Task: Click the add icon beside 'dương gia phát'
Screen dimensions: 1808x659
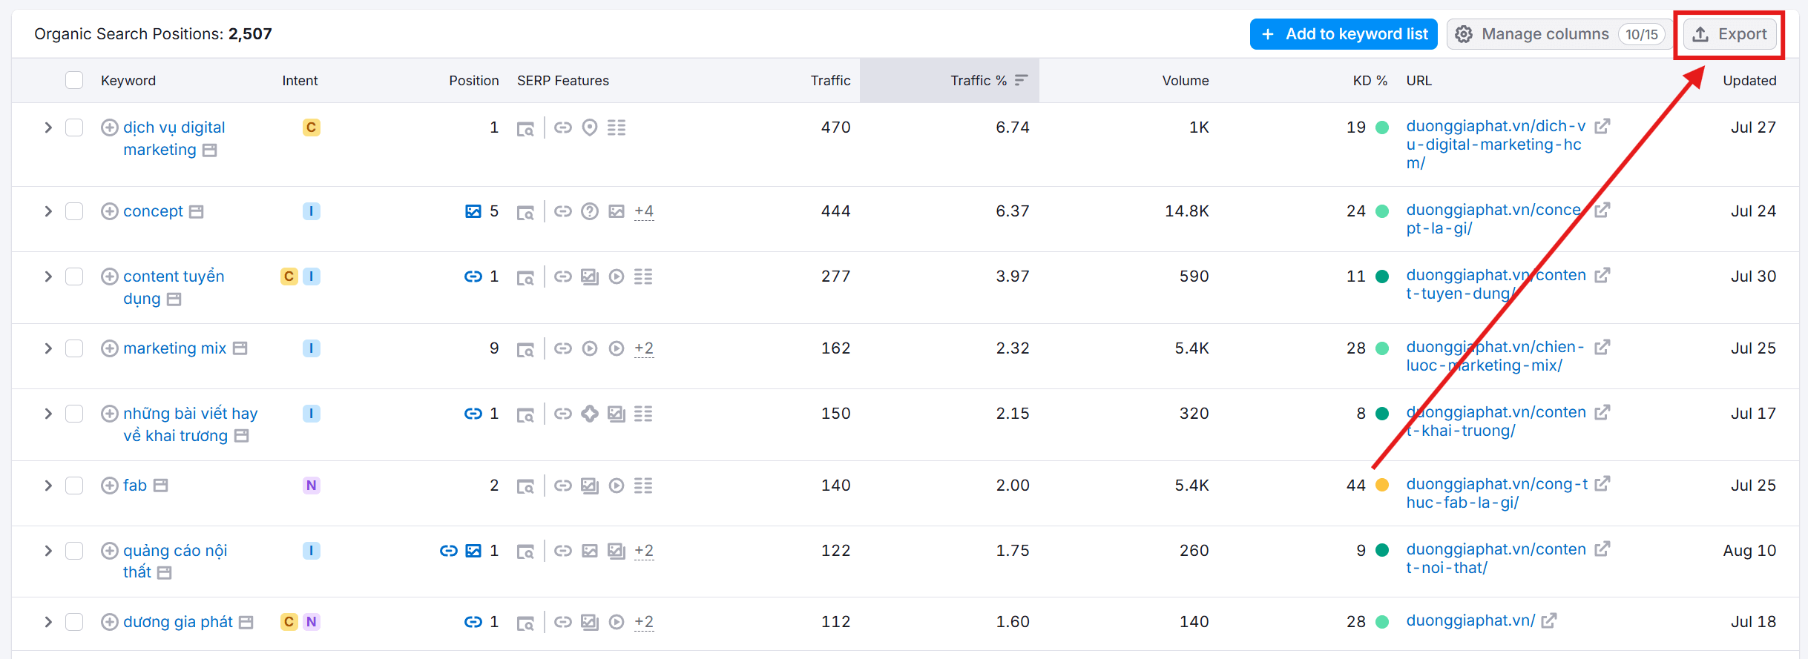Action: [109, 622]
